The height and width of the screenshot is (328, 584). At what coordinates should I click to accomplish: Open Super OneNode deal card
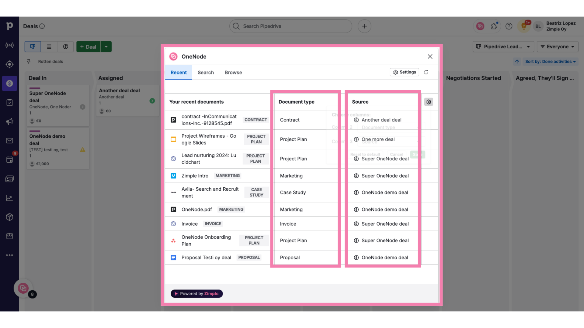point(58,105)
